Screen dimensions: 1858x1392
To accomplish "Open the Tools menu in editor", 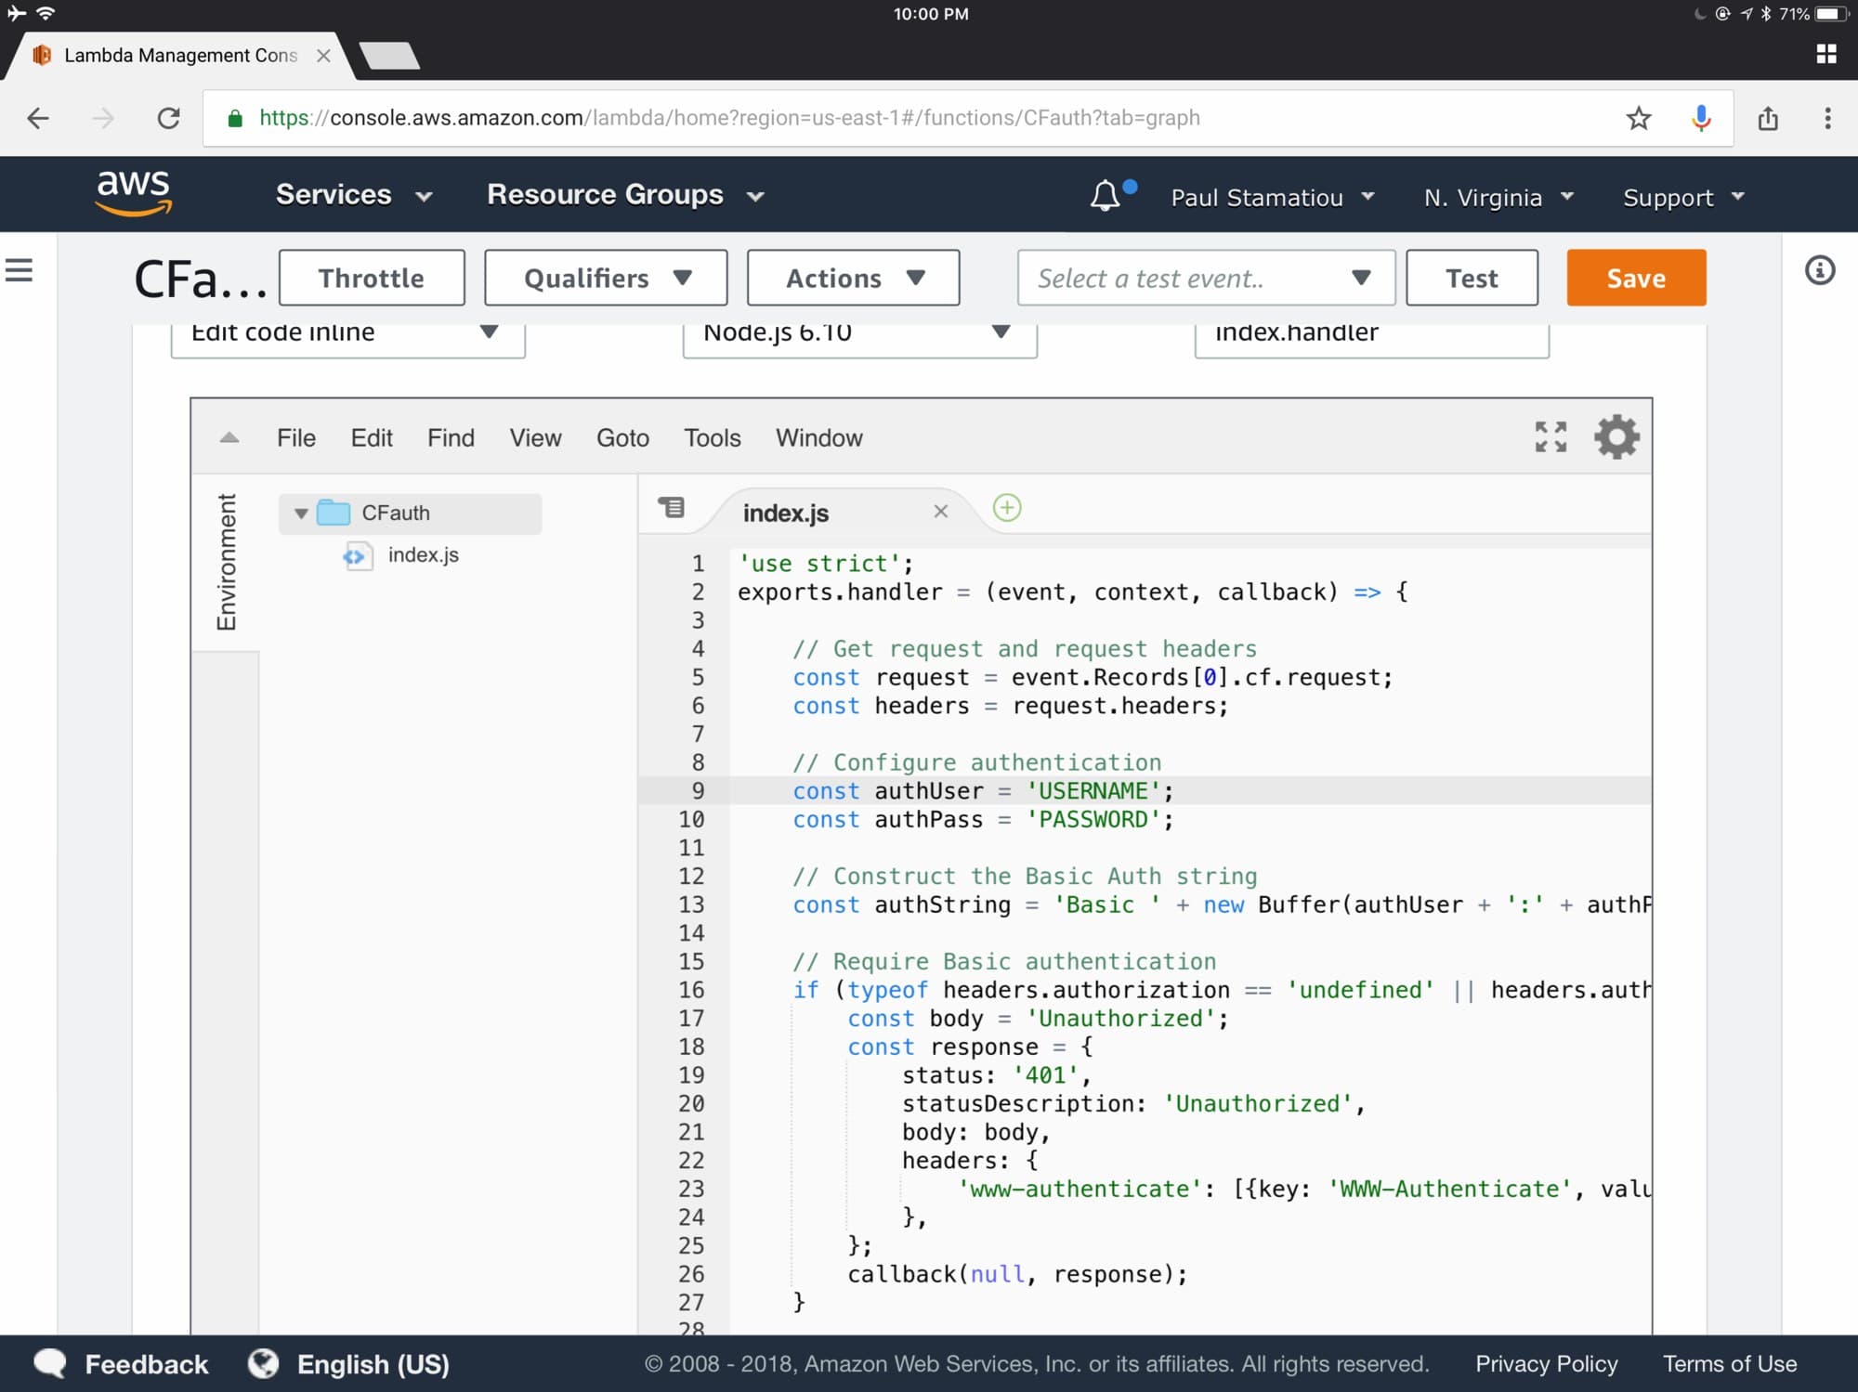I will pos(713,438).
